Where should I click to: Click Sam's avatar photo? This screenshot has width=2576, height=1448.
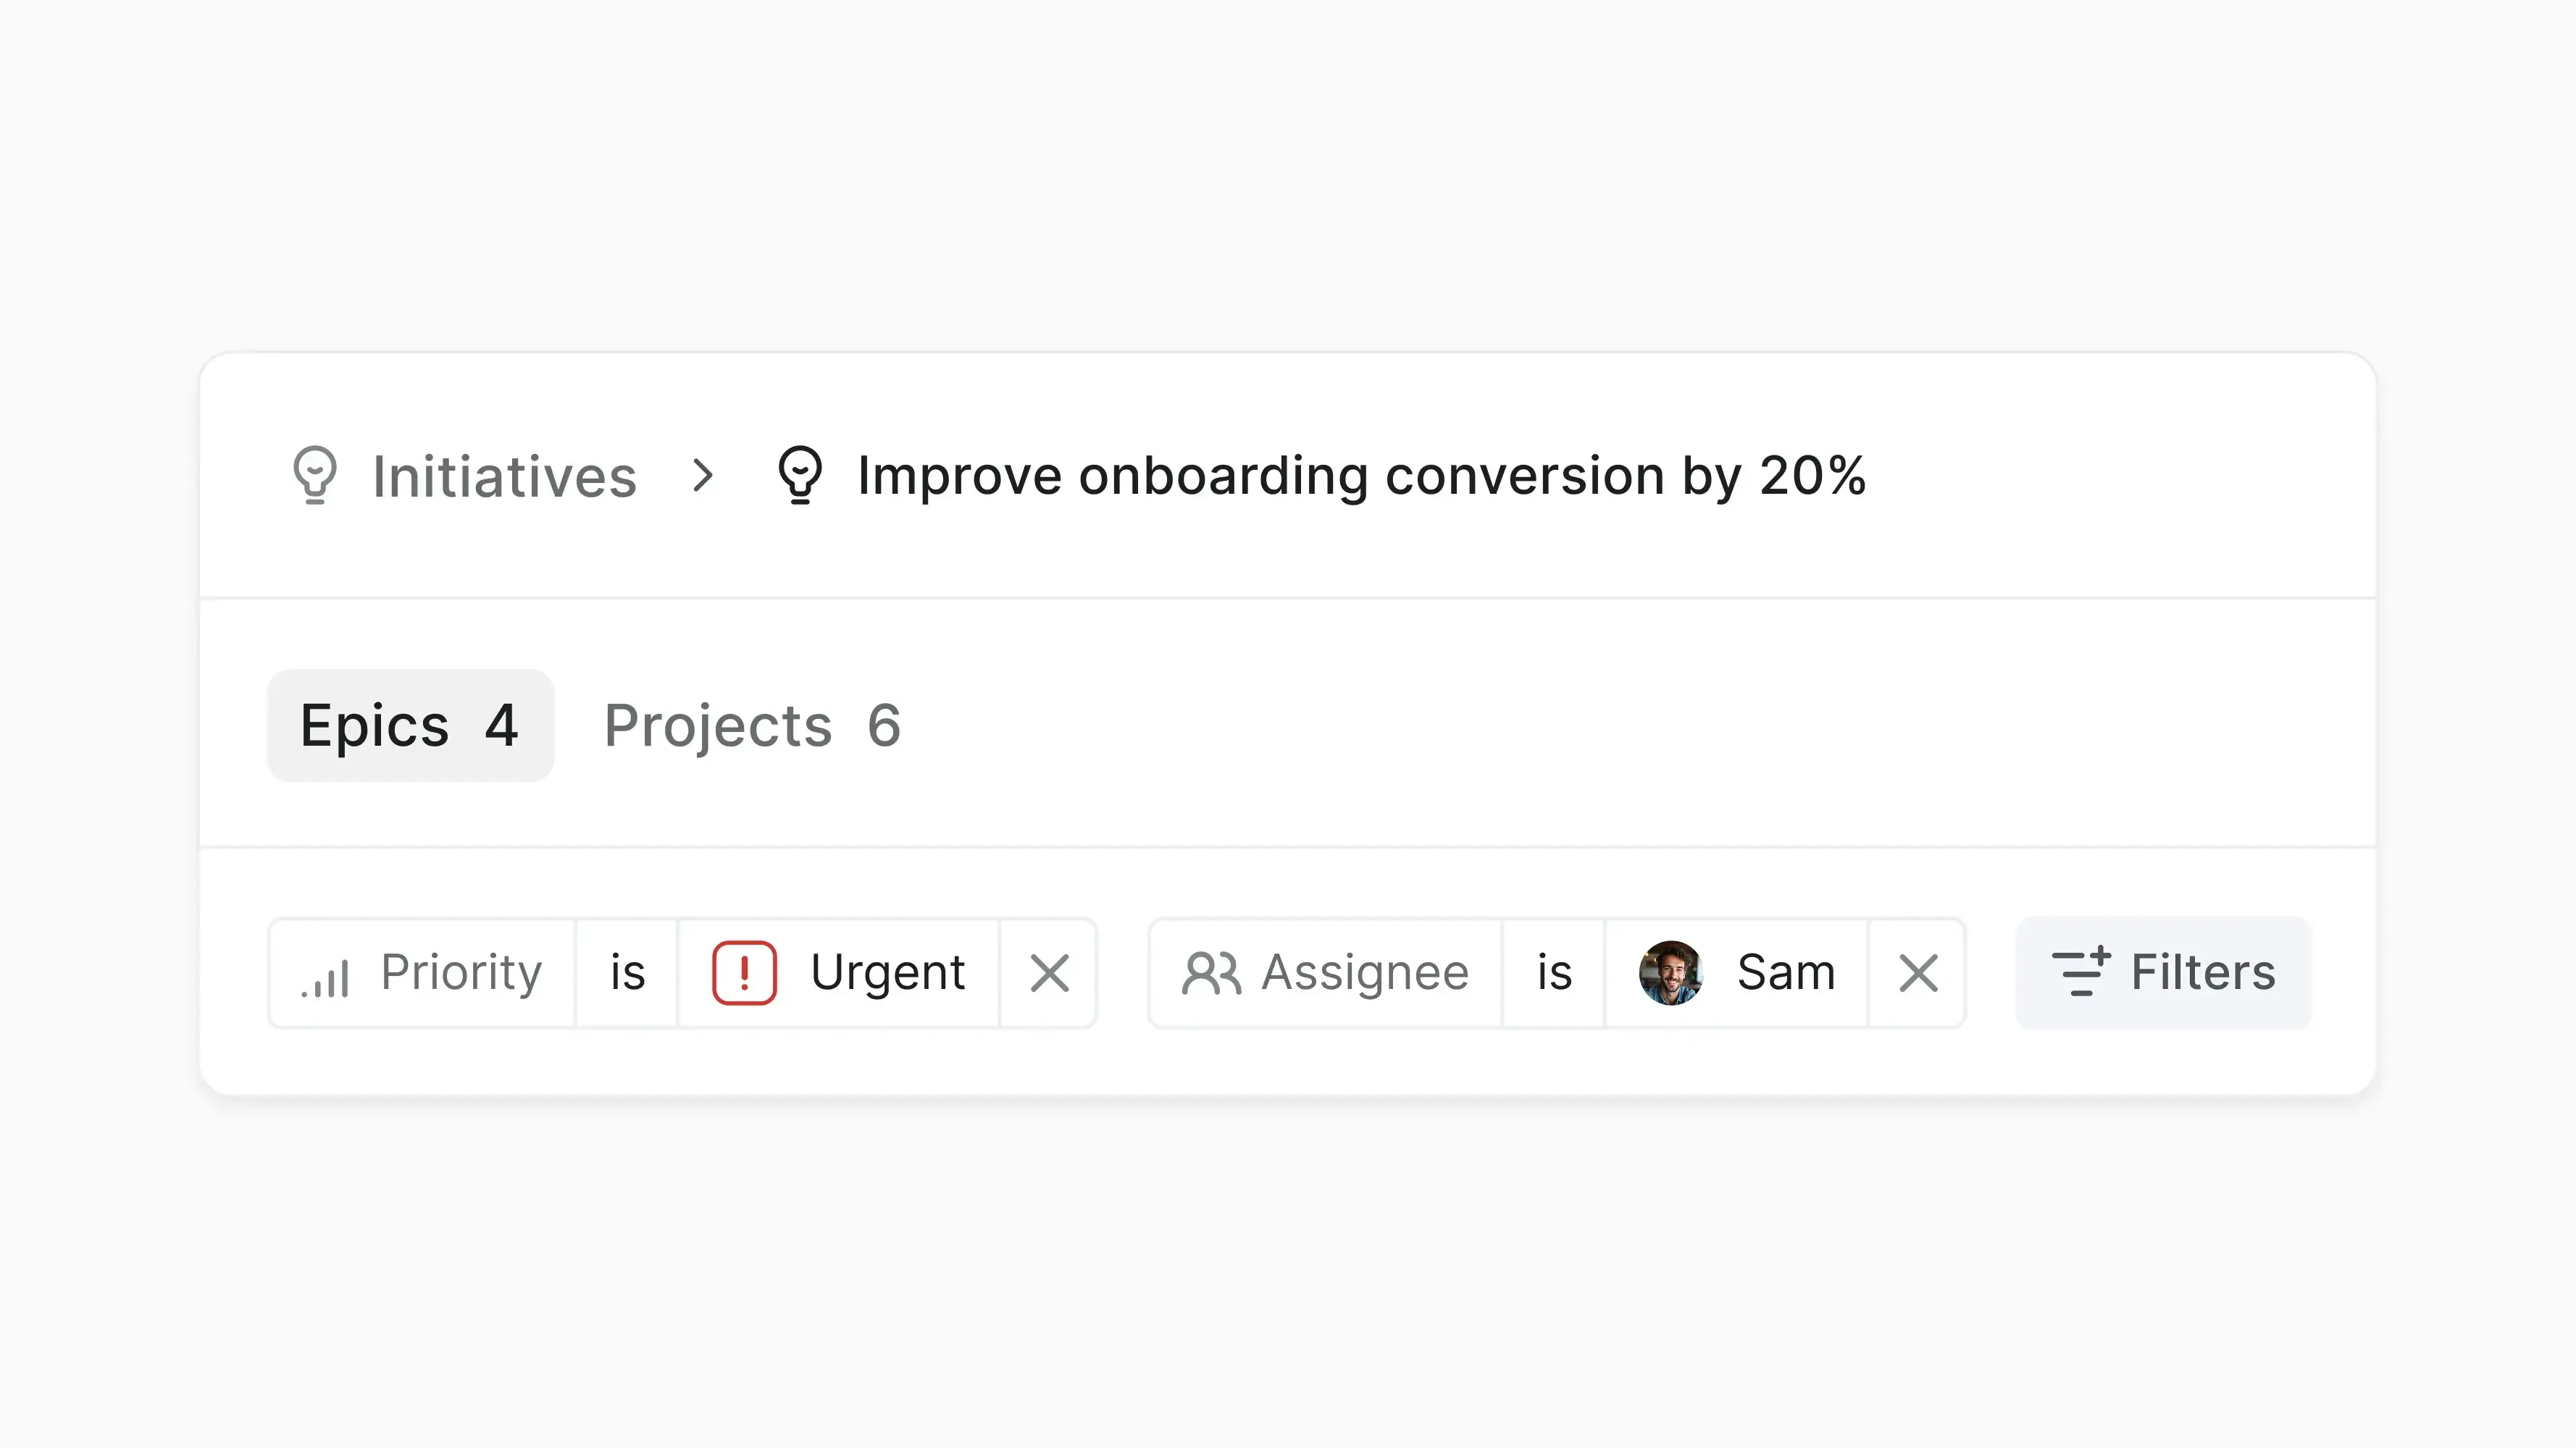1670,972
